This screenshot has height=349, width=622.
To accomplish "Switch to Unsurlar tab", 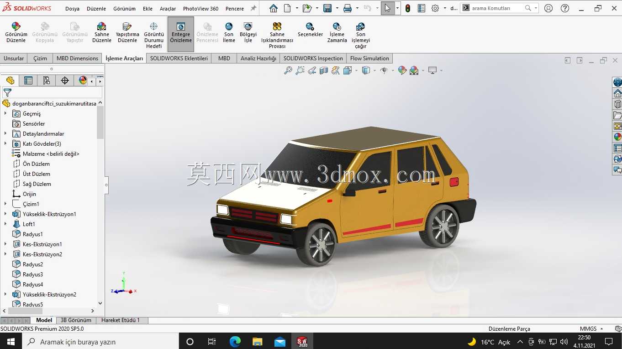I will [x=14, y=58].
